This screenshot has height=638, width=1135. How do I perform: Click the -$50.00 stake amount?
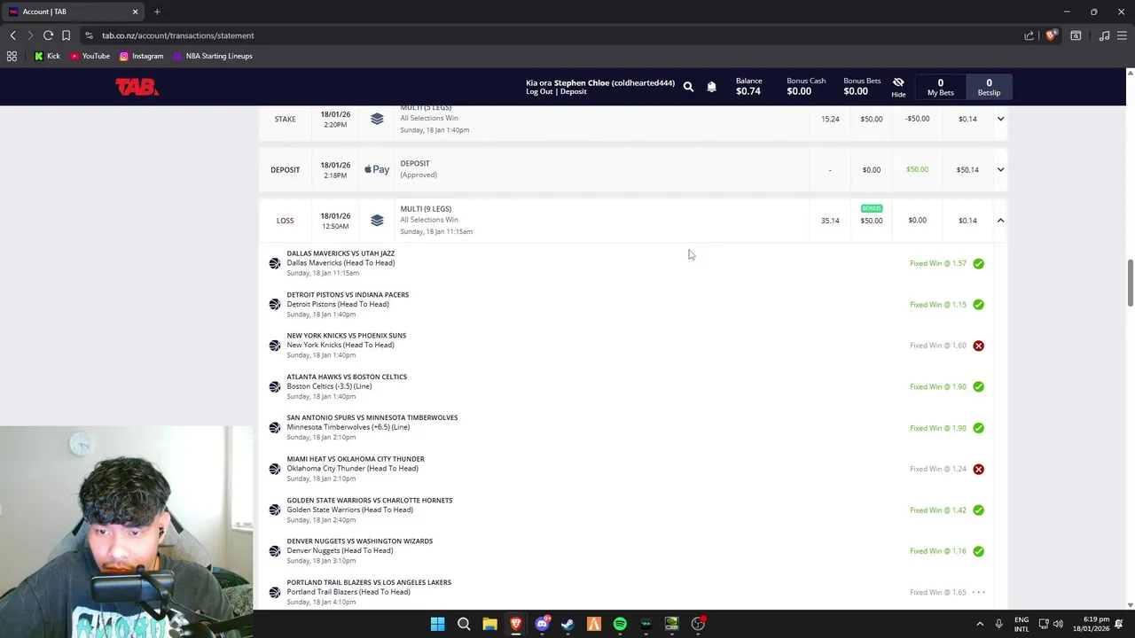[x=917, y=119]
